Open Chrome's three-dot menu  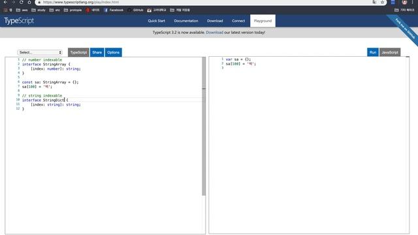412,2
